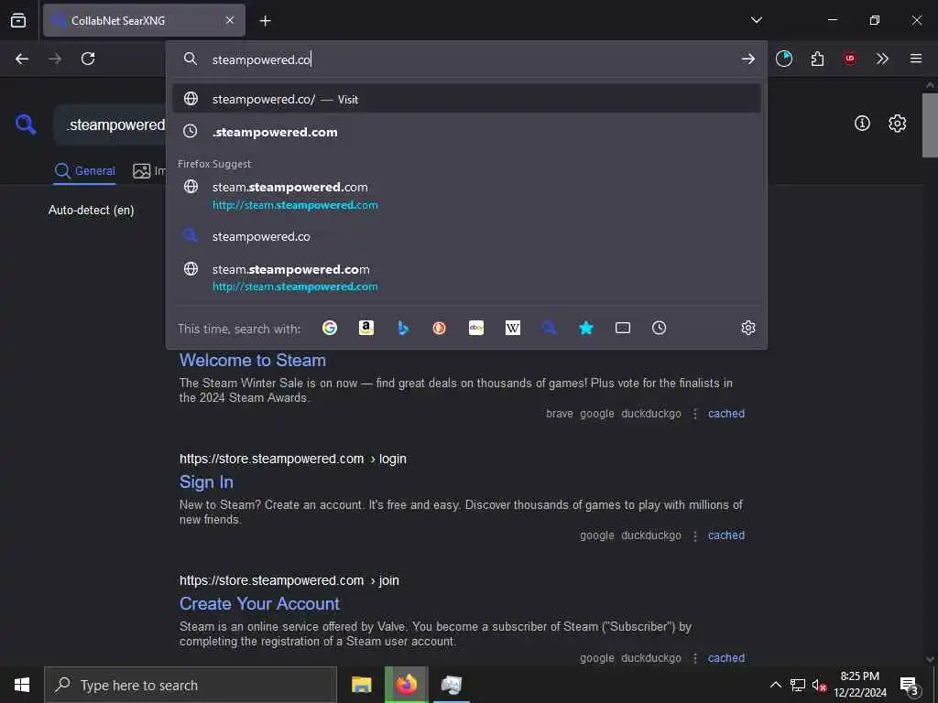Image resolution: width=938 pixels, height=703 pixels.
Task: Open the Sign In result link
Action: (206, 481)
